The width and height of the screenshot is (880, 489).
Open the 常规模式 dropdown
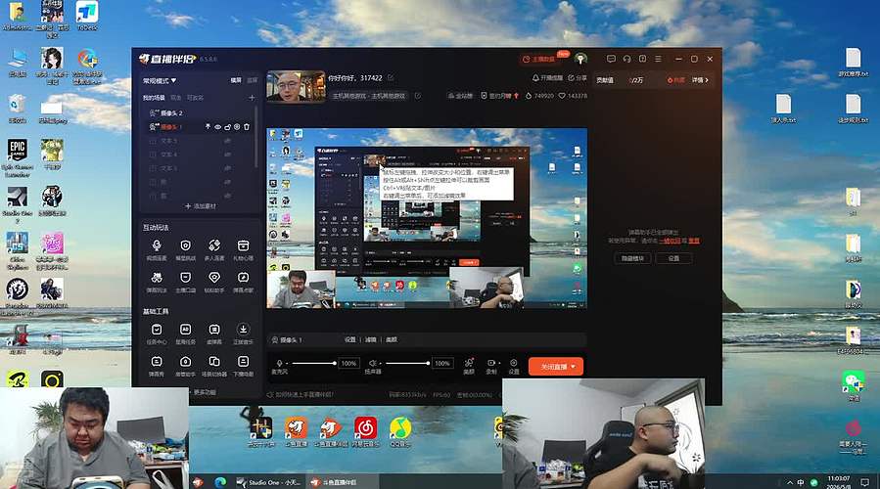[x=160, y=81]
